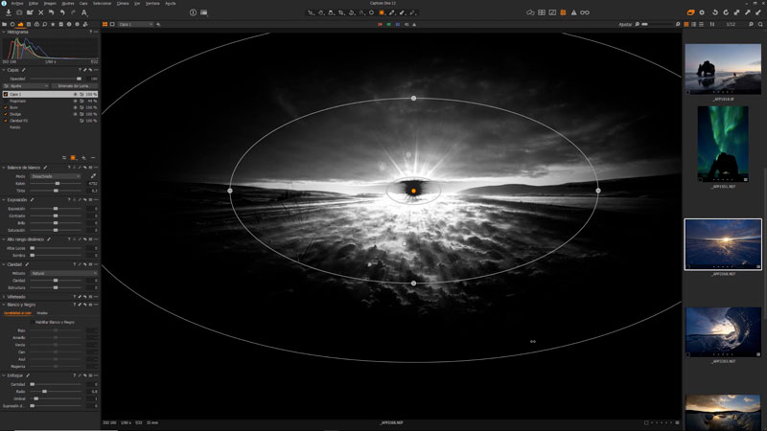
Task: Disable the Dodge layer checkbox
Action: (x=5, y=114)
